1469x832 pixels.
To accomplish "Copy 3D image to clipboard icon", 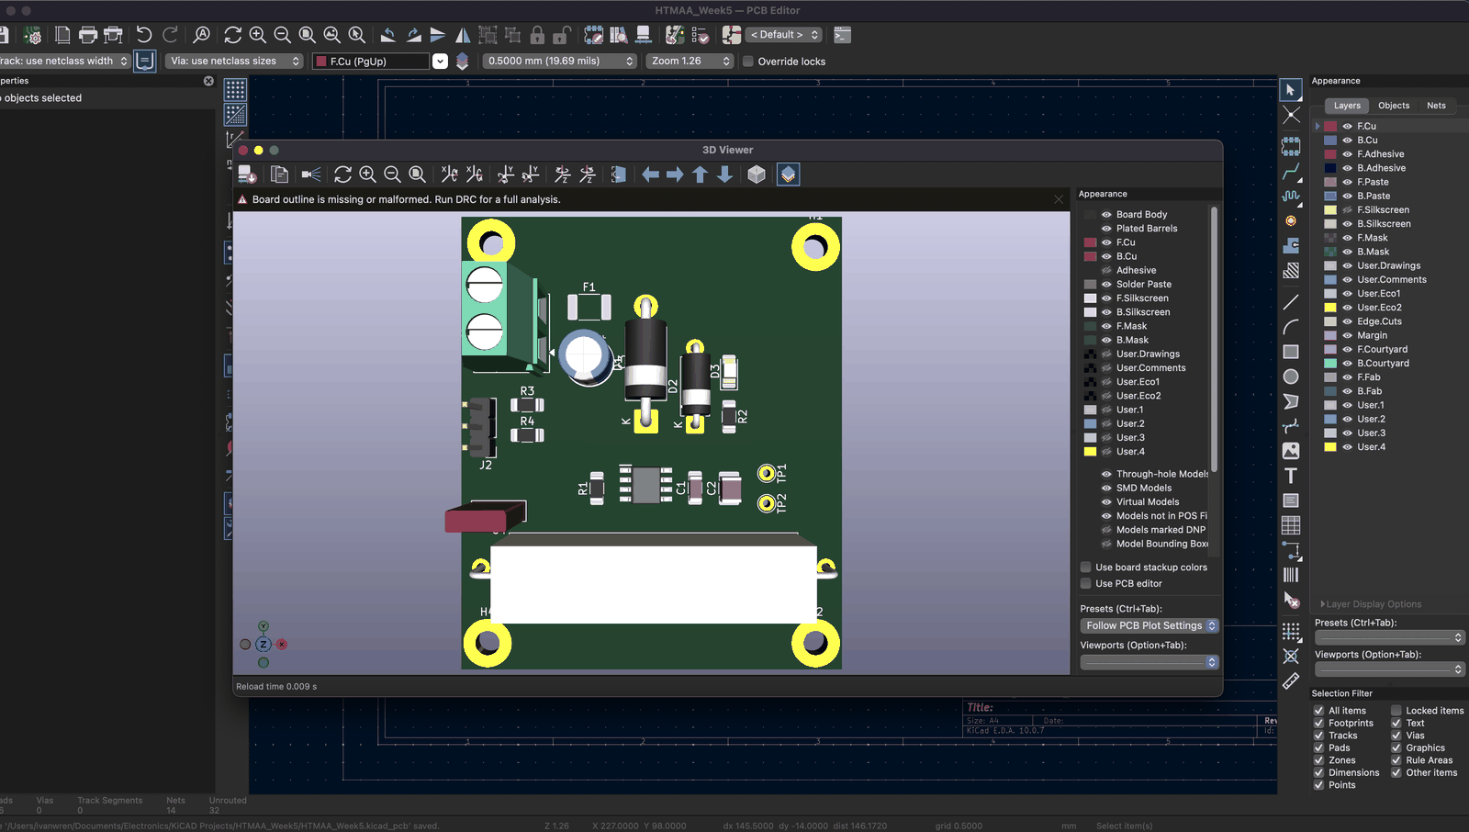I will [280, 174].
